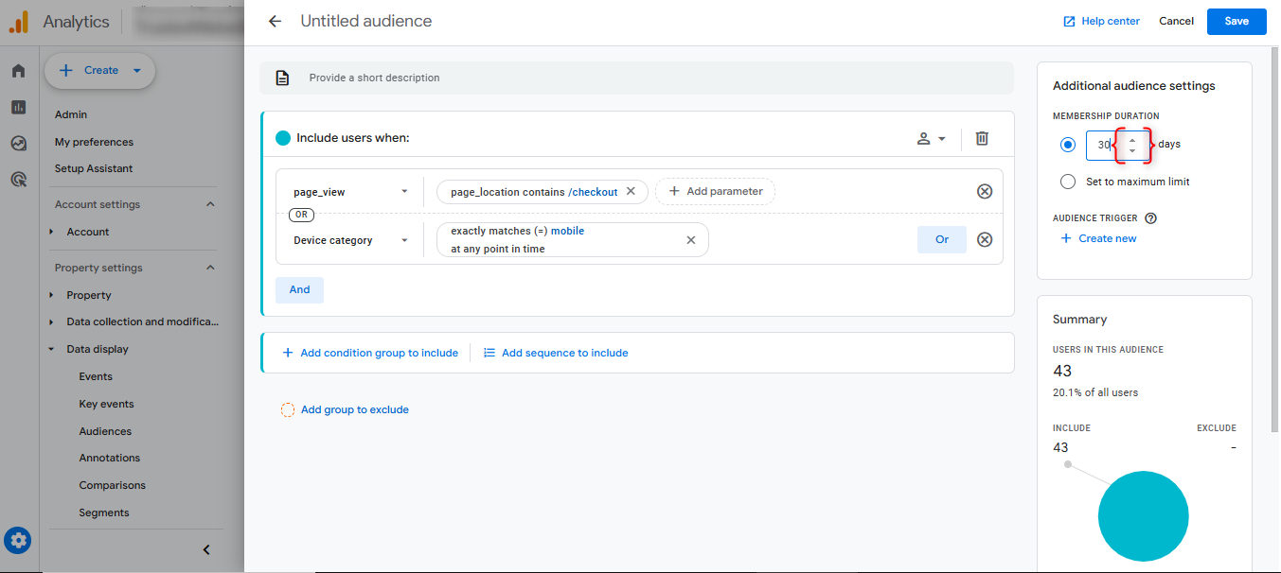Click the Admin gear icon at bottom left

[18, 541]
